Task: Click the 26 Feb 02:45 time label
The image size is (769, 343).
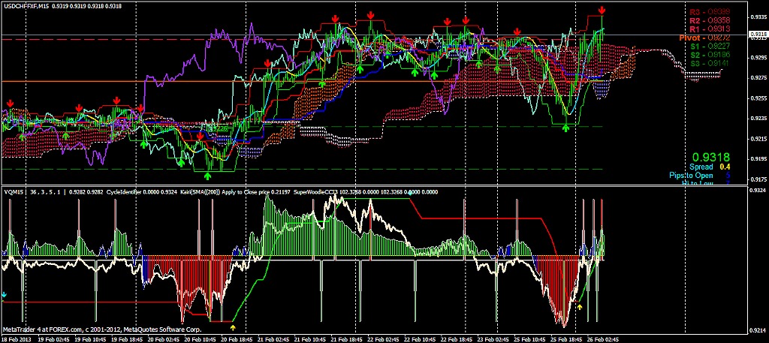Action: [x=605, y=339]
